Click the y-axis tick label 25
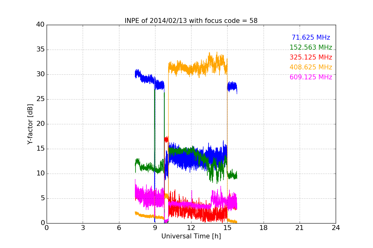 pos(40,99)
